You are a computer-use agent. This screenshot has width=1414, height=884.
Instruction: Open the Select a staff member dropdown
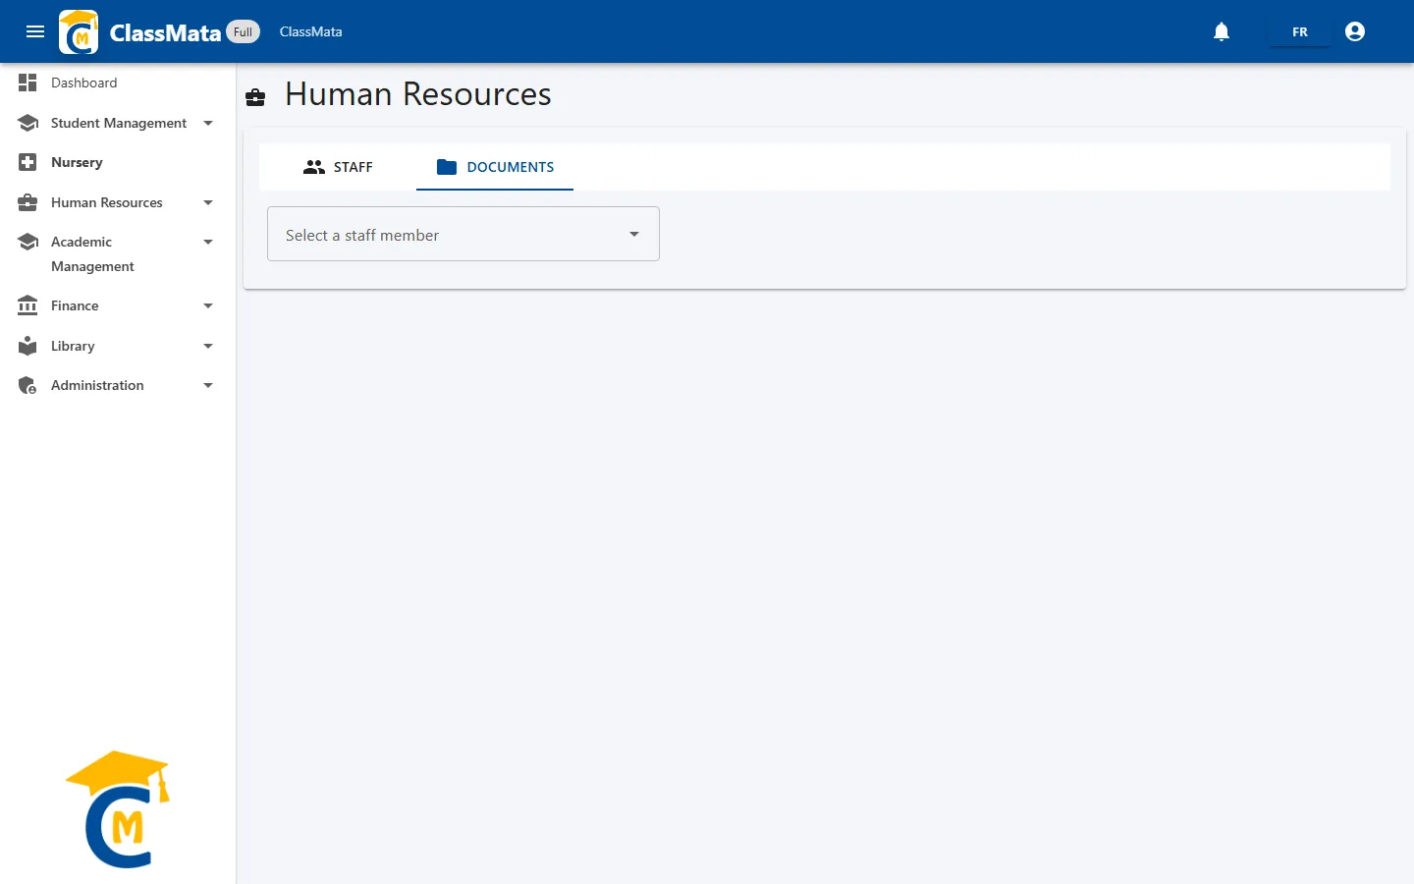[463, 234]
